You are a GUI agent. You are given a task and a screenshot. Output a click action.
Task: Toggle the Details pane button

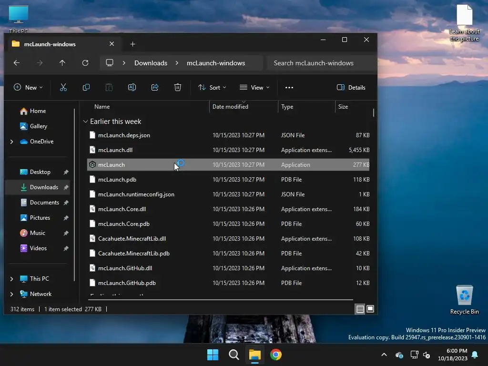click(351, 88)
